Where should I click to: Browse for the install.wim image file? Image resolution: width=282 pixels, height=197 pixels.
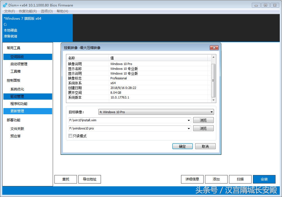click(x=203, y=120)
